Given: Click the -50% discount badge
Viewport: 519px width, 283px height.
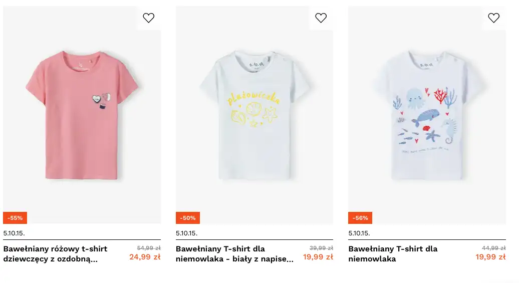Looking at the screenshot, I should 188,218.
